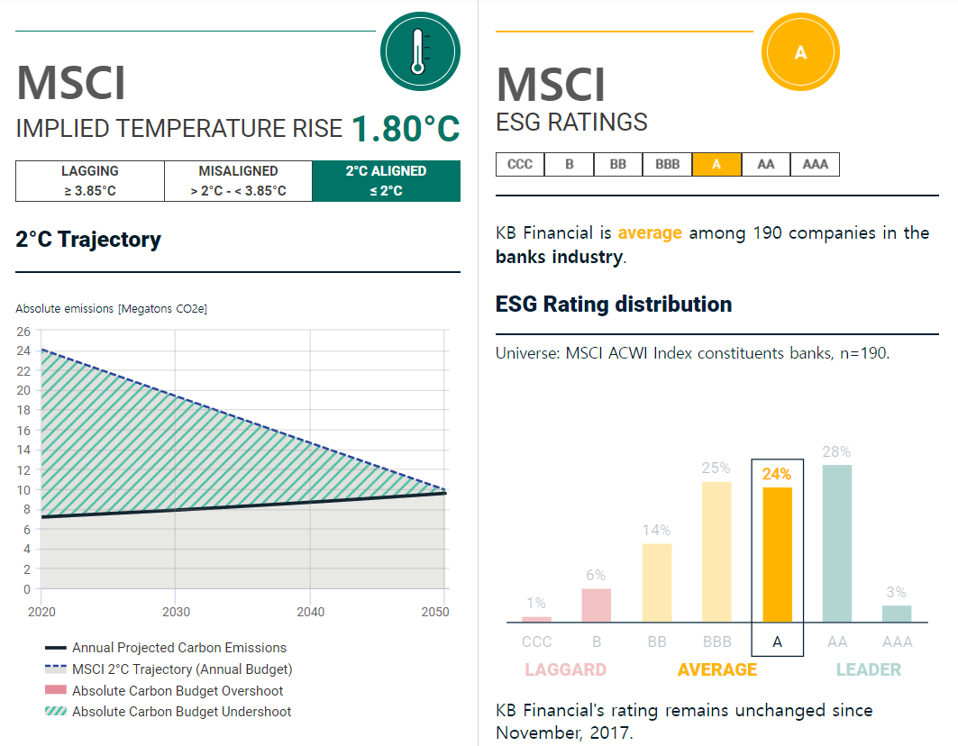Click the 2050 x-axis label

point(435,612)
